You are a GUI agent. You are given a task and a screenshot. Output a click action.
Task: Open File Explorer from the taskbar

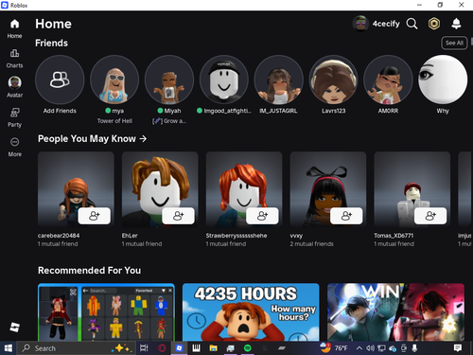pos(213,348)
